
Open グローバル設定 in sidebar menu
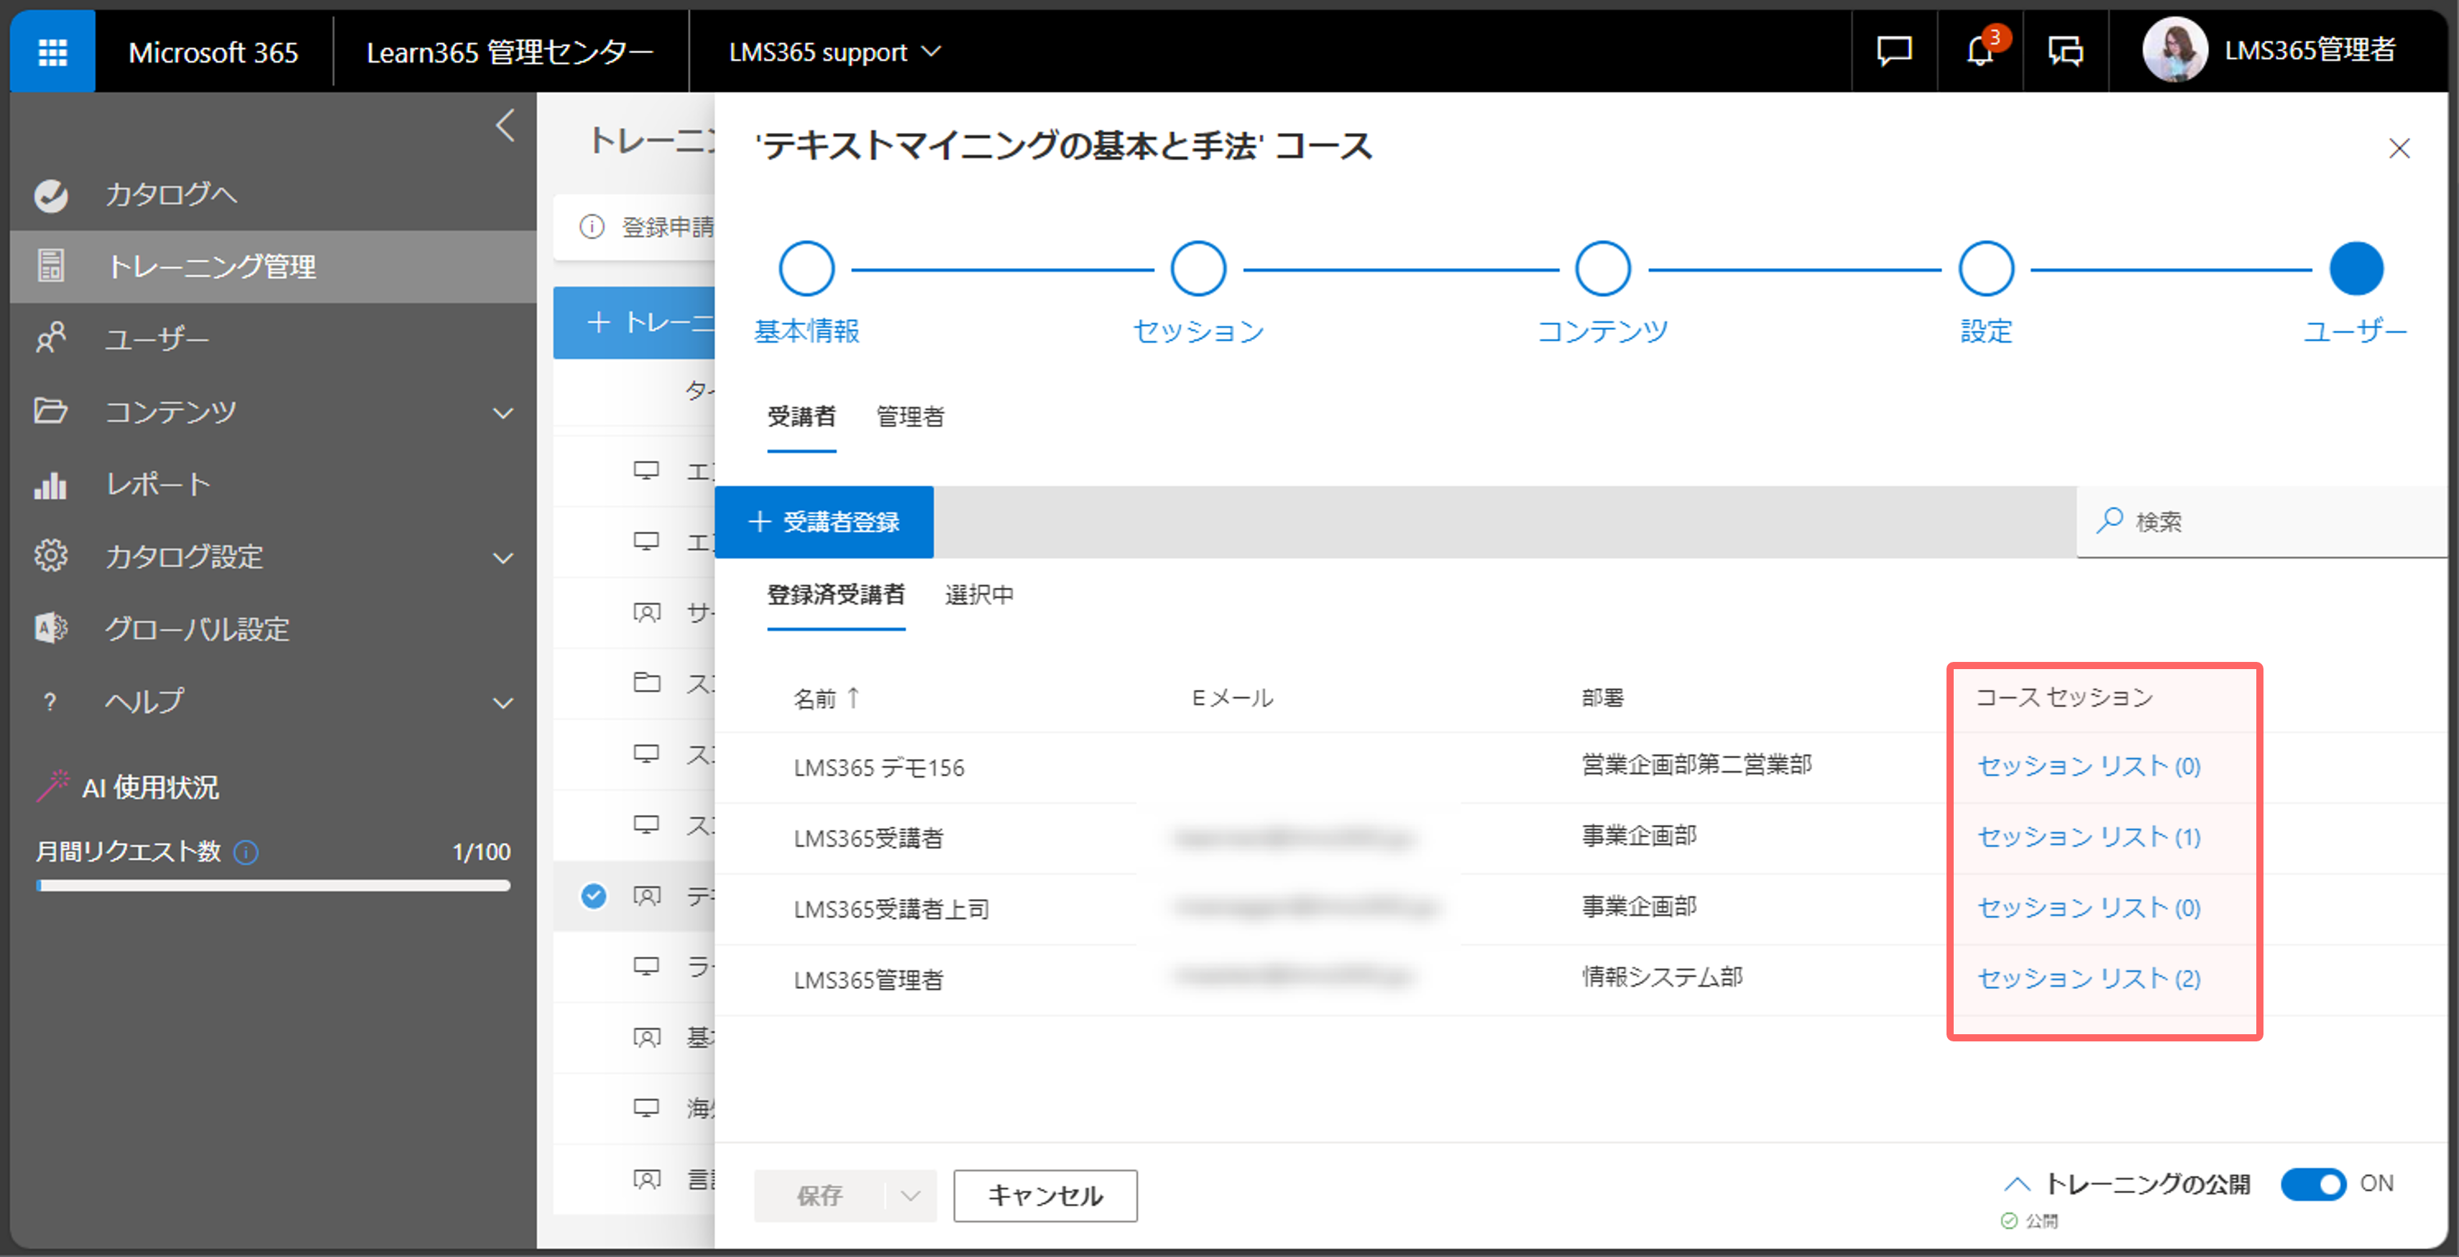(197, 629)
